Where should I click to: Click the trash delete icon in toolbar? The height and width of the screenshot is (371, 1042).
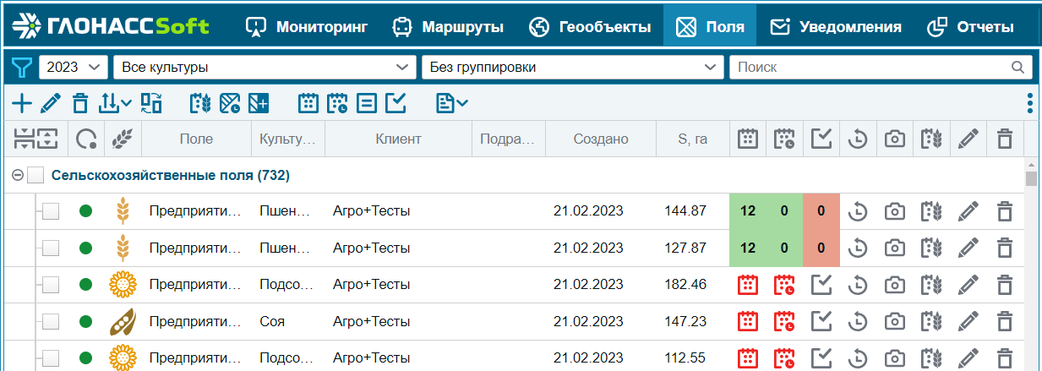point(80,104)
